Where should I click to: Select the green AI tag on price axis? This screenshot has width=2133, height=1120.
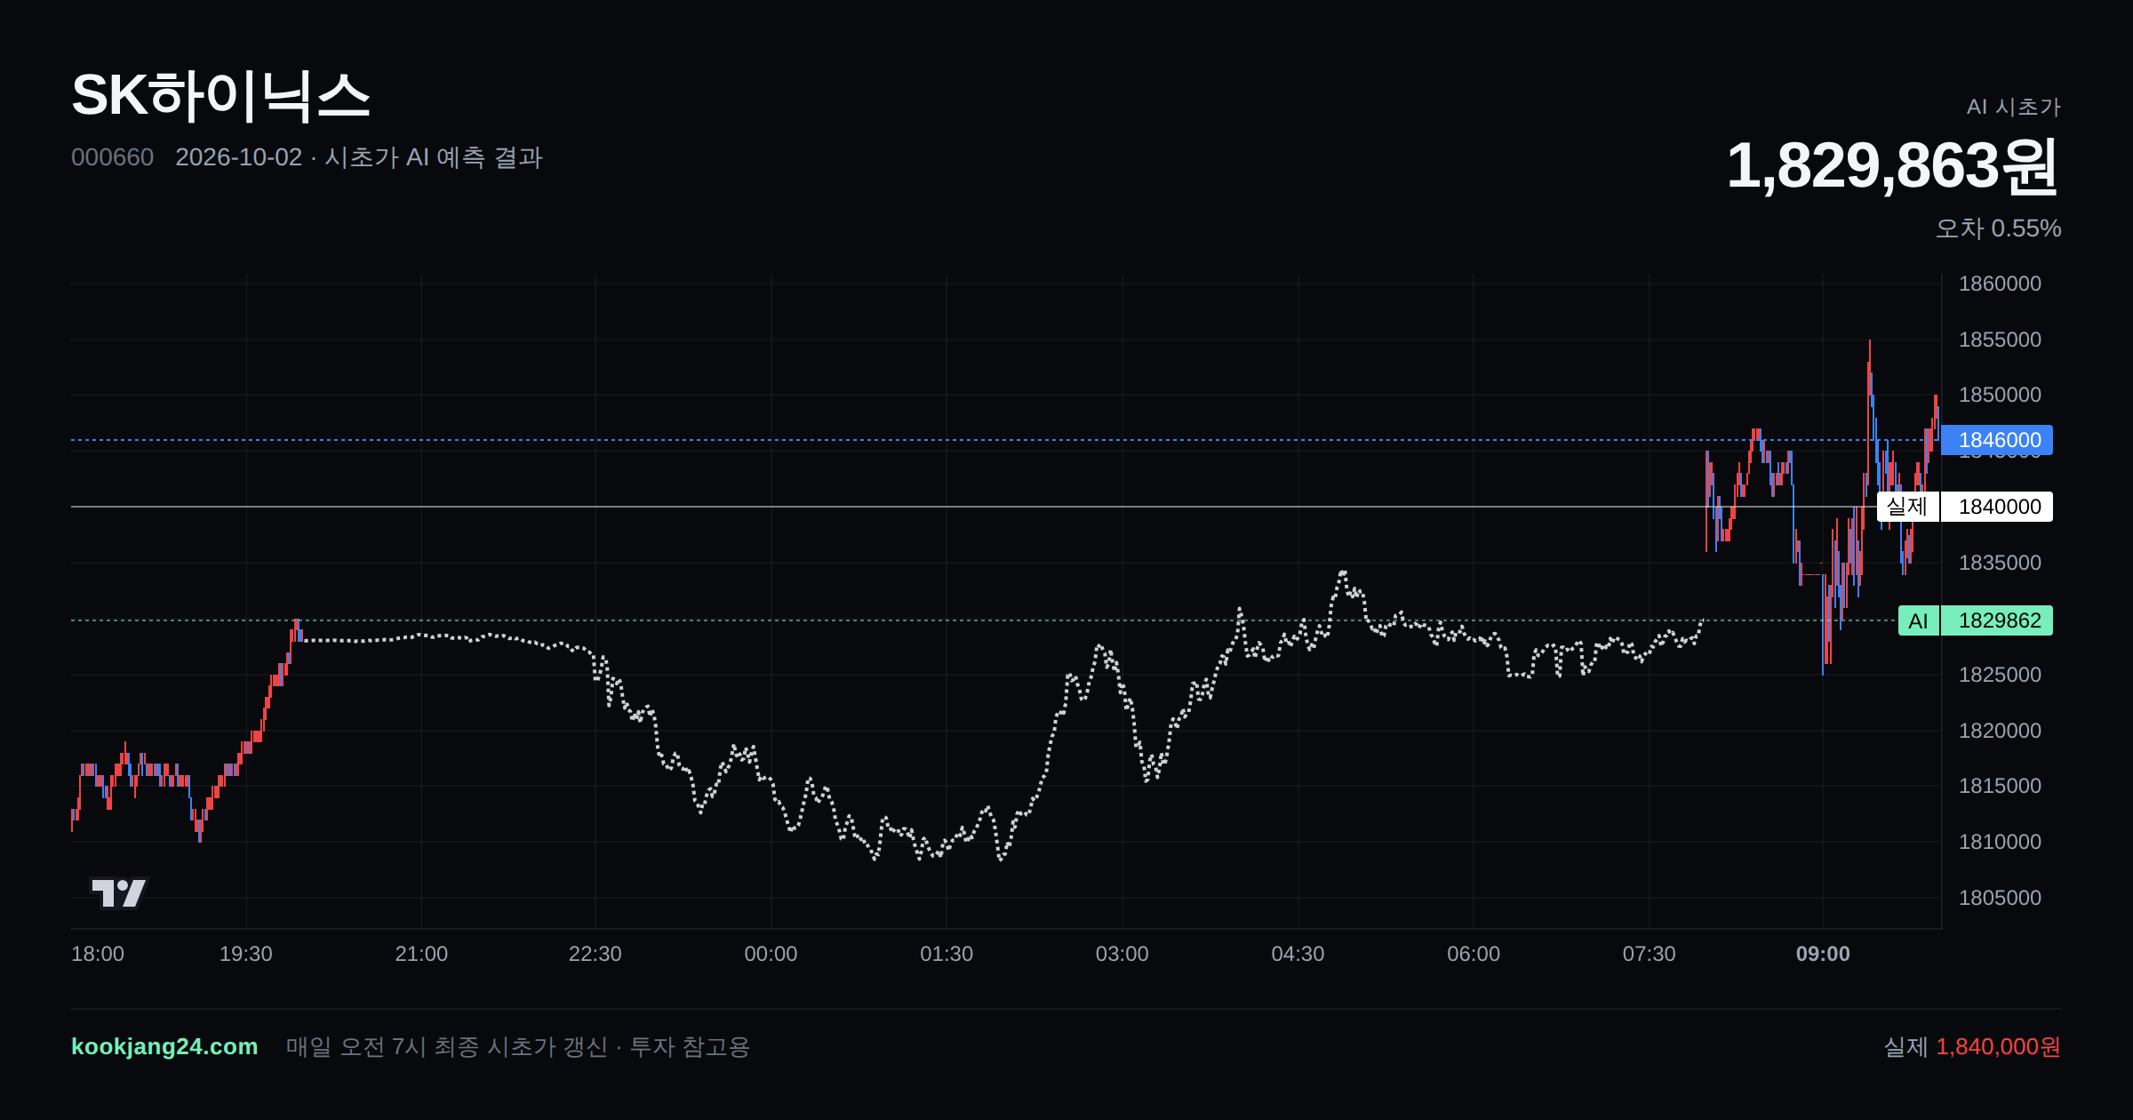coord(1918,620)
